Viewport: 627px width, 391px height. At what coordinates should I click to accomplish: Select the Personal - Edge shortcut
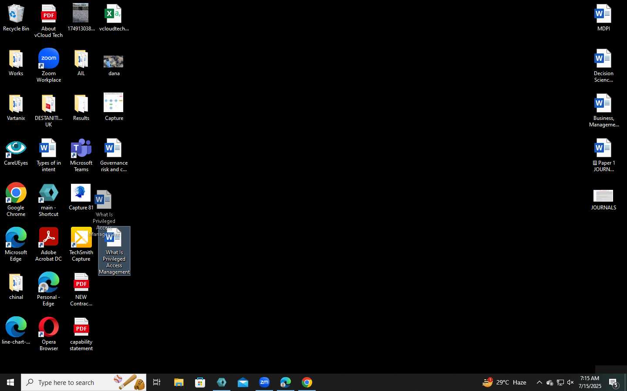pyautogui.click(x=48, y=289)
